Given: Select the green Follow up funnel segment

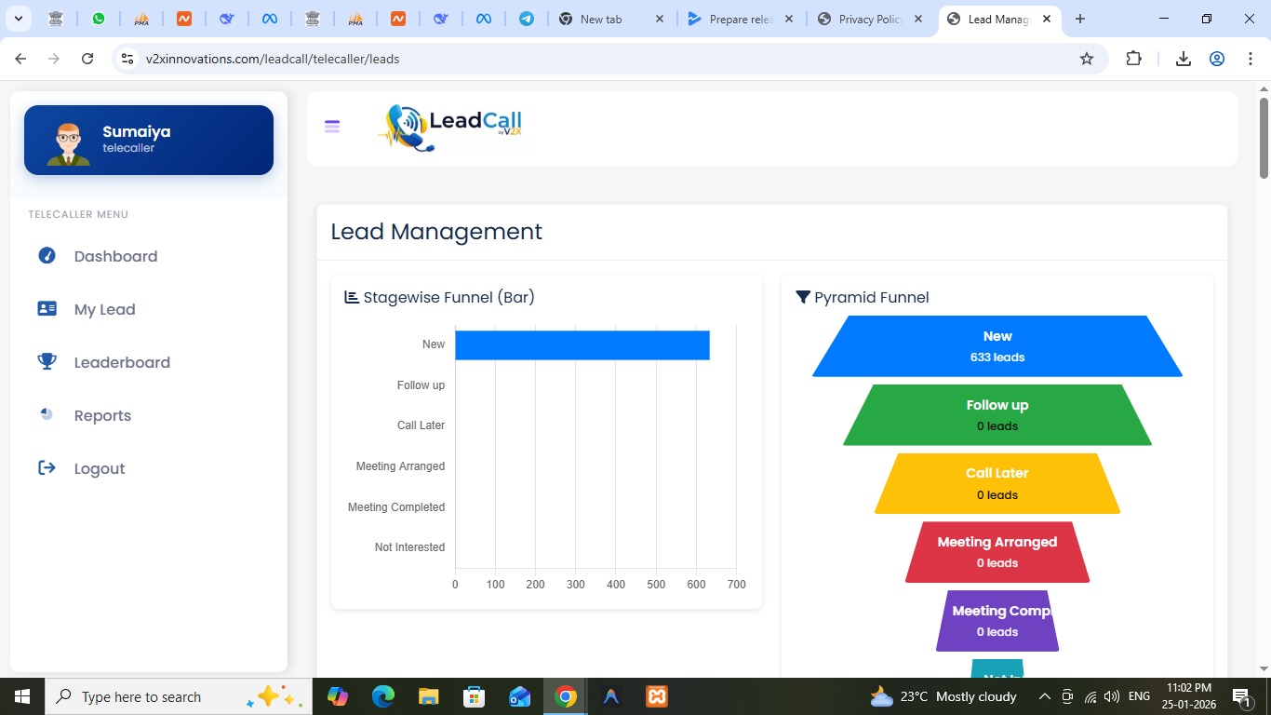Looking at the screenshot, I should point(997,415).
